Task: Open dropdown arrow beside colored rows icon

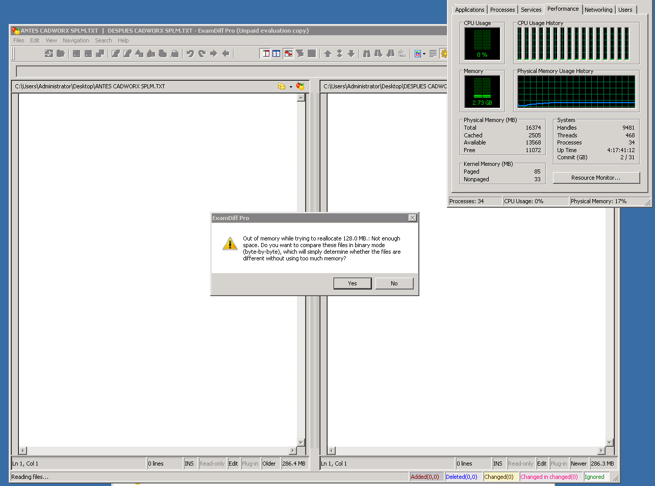Action: tap(424, 54)
